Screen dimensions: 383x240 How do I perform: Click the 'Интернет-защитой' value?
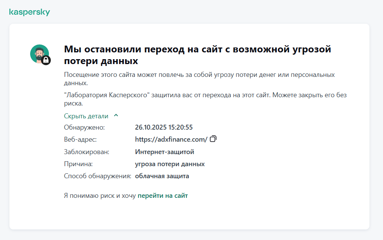165,152
